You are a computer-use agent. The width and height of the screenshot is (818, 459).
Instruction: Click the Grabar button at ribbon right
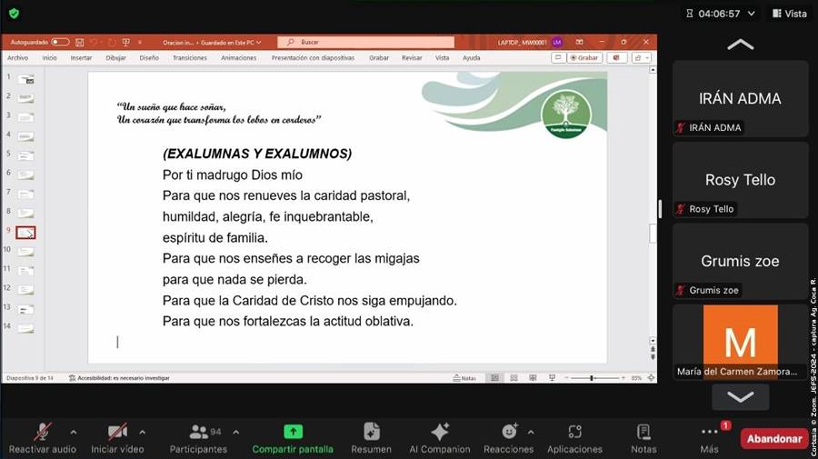[584, 57]
